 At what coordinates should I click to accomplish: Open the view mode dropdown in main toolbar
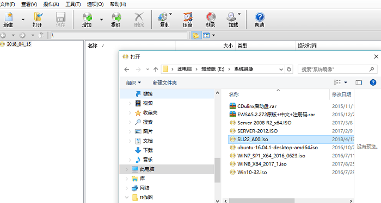213,35
